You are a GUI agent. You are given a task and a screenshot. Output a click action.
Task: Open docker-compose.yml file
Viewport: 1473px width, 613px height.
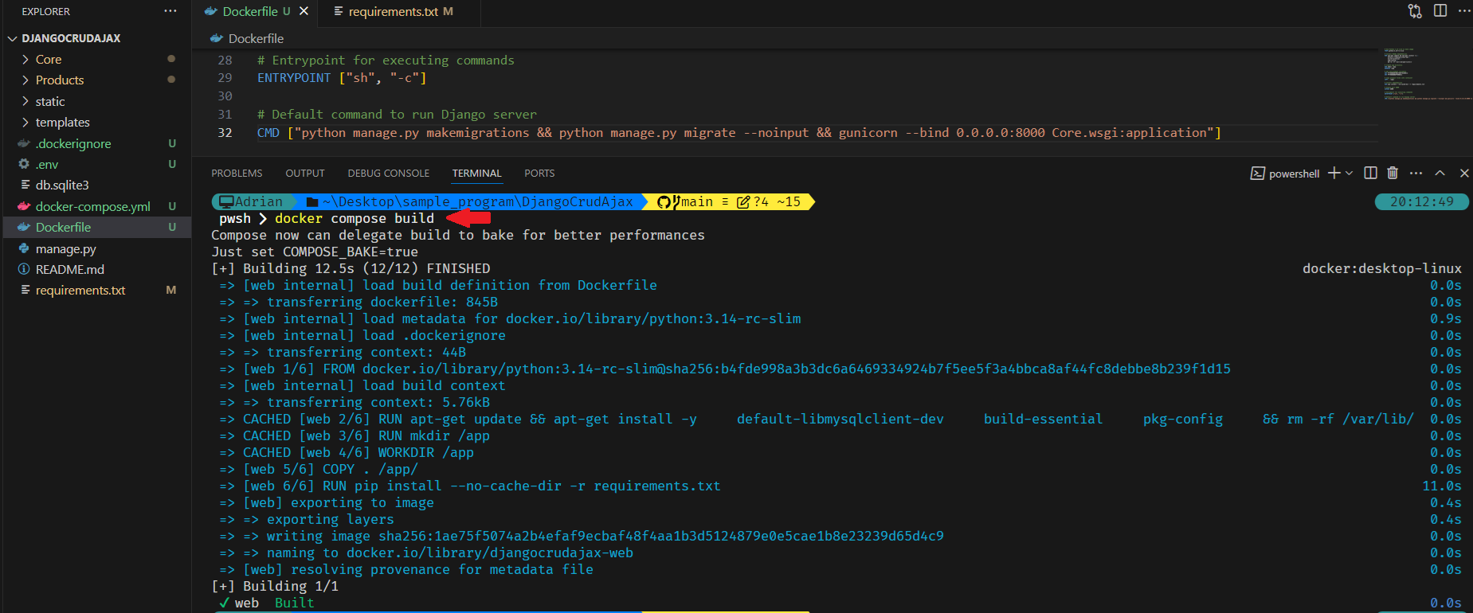pos(92,206)
